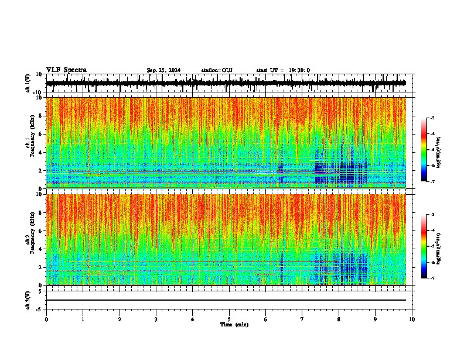This screenshot has height=358, width=464.
Task: Click the time axis tick label '1'
Action: point(83,319)
